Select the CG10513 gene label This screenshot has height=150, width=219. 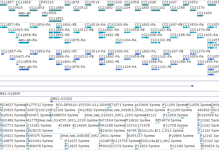pos(80,7)
